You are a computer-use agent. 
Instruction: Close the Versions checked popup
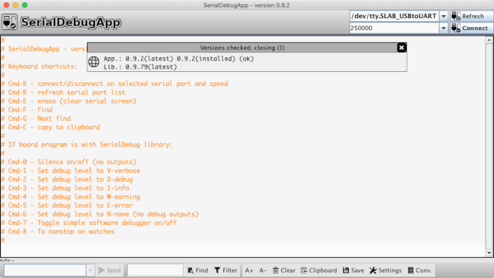pos(401,47)
